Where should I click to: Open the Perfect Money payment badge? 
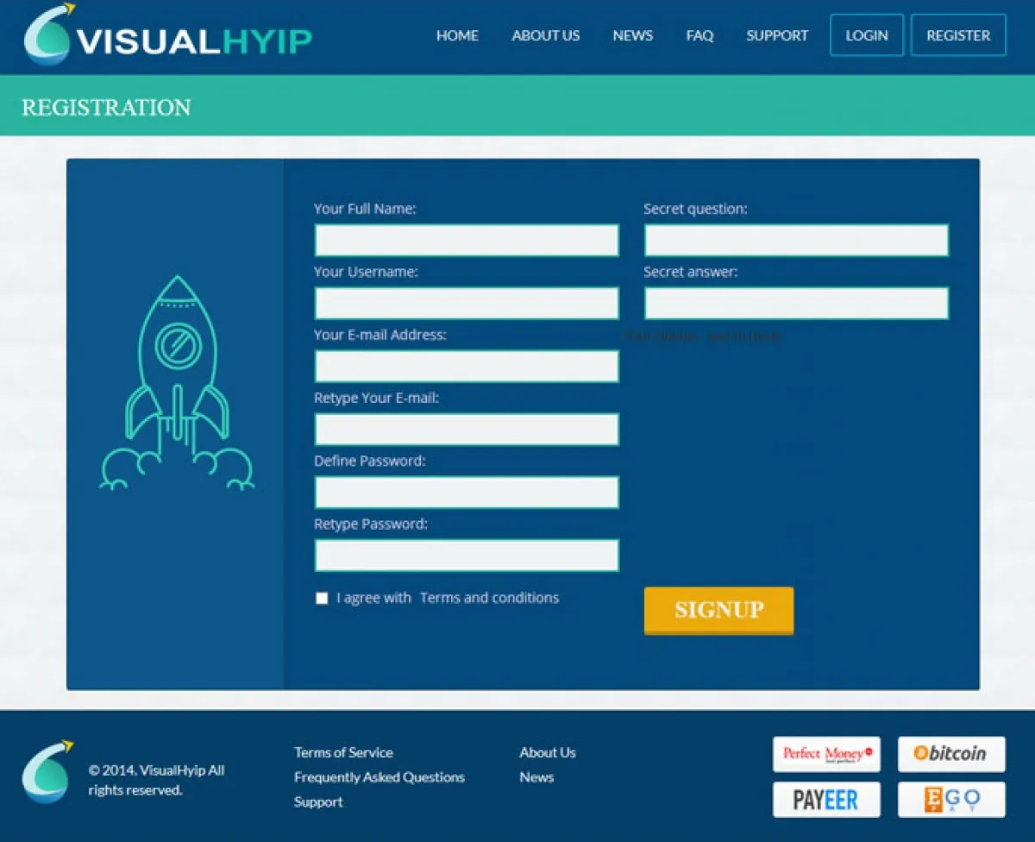[826, 754]
